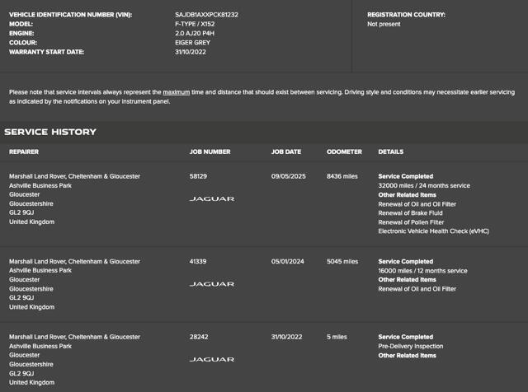Click job date 09/05/2025
The height and width of the screenshot is (392, 528).
click(288, 176)
